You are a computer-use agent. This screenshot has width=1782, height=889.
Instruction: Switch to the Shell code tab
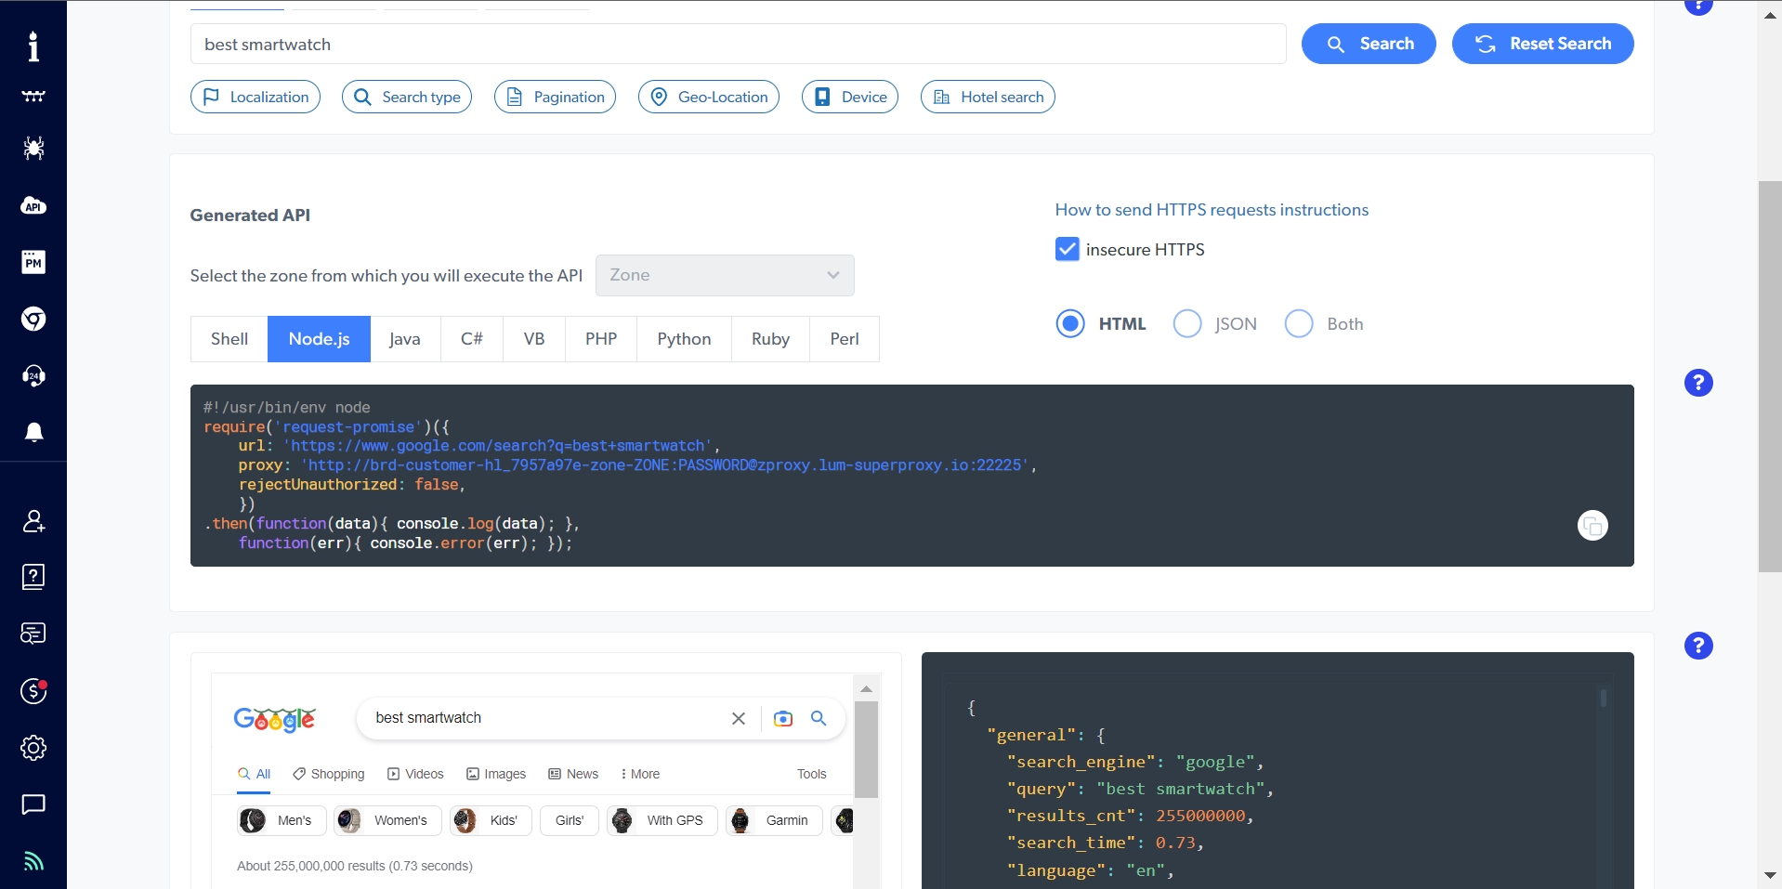click(228, 338)
